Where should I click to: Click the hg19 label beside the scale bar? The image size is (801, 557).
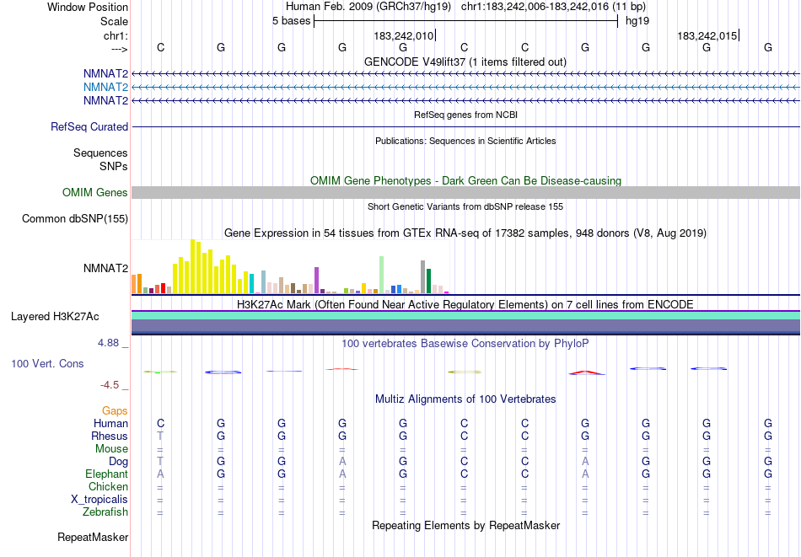[x=637, y=21]
